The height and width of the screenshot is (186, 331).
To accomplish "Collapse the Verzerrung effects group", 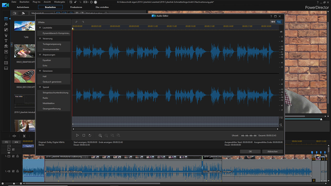I will tap(40, 38).
